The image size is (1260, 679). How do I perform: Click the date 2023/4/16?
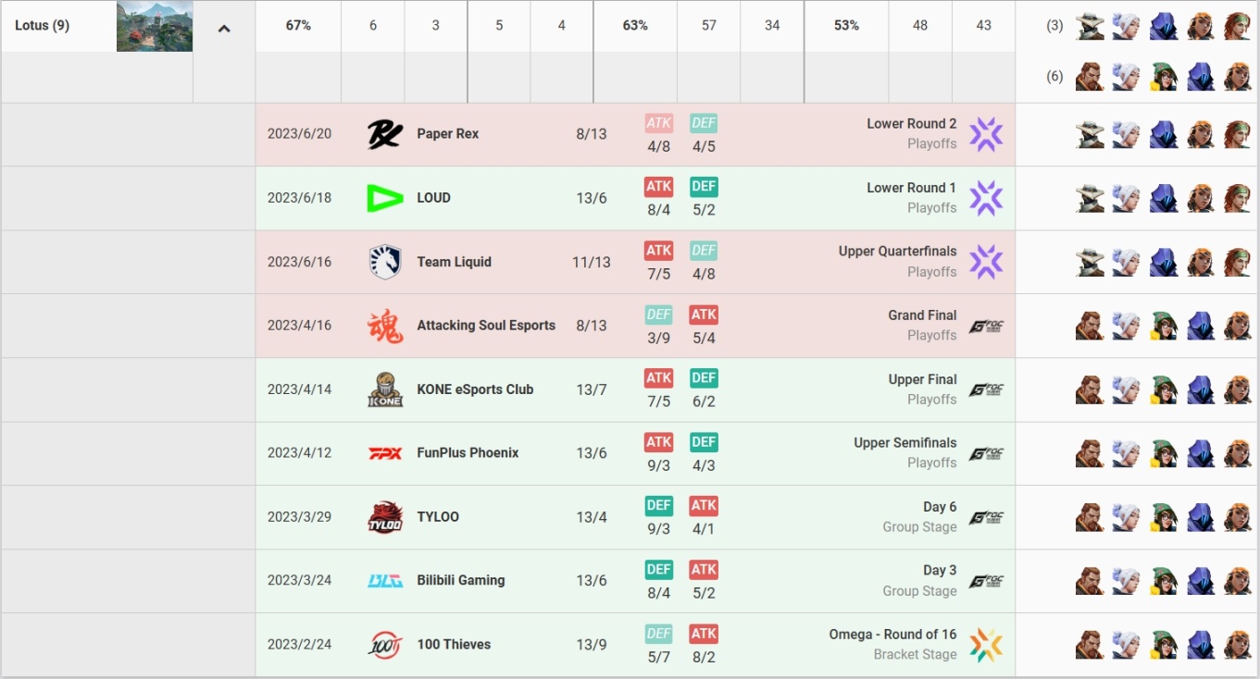(x=299, y=326)
